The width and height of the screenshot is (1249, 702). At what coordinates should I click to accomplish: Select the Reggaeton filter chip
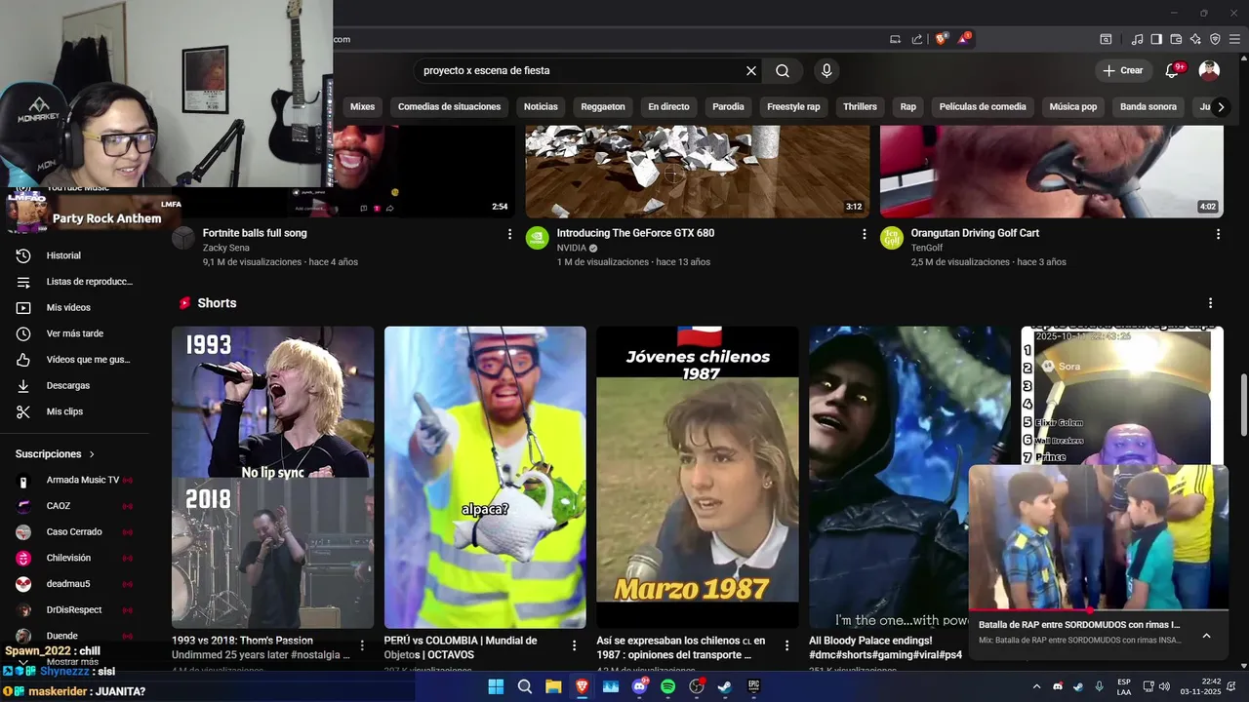pyautogui.click(x=603, y=106)
